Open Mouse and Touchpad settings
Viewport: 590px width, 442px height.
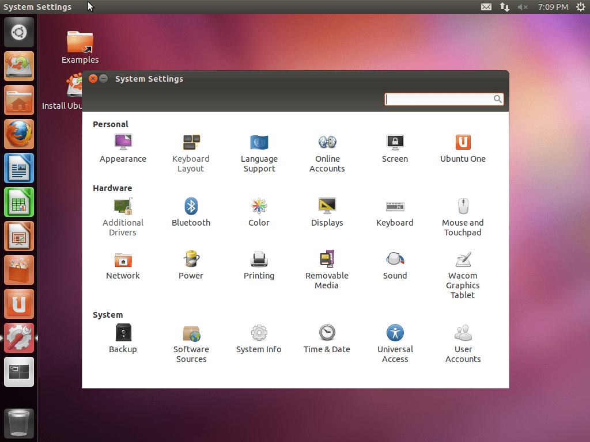(463, 217)
